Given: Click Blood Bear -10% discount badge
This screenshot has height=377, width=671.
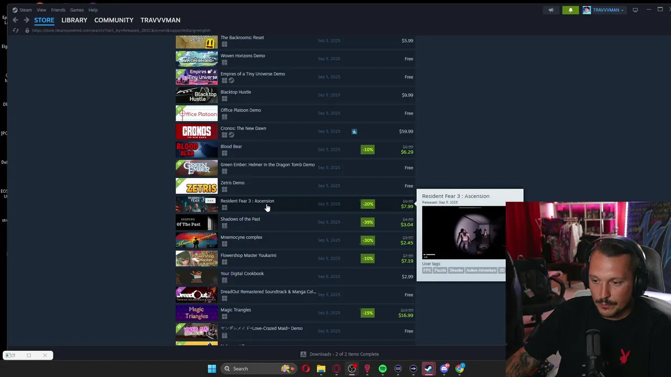Looking at the screenshot, I should point(367,150).
